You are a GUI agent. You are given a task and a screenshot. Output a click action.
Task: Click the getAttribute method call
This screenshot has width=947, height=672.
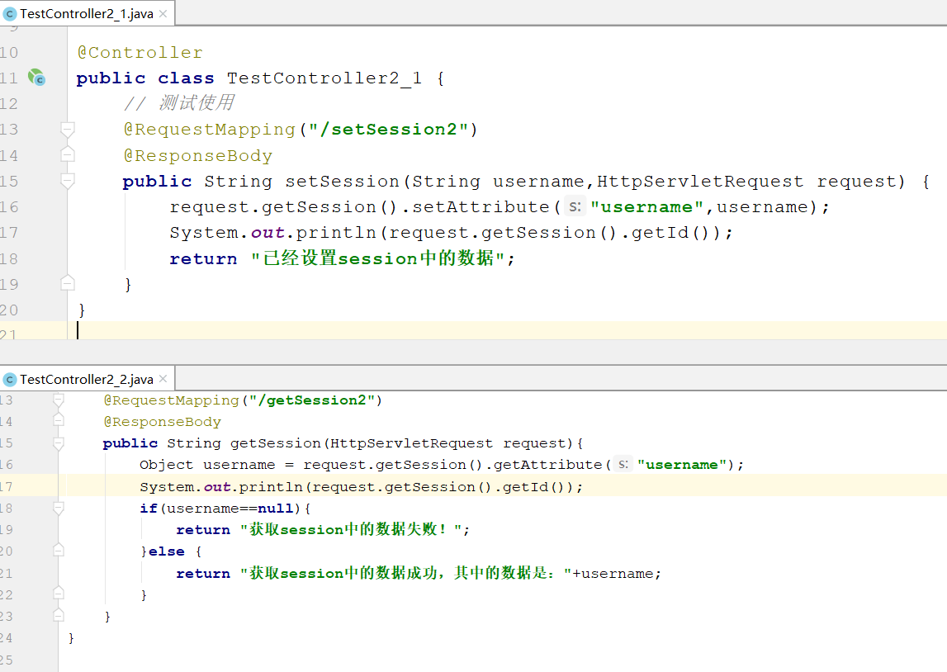(547, 464)
